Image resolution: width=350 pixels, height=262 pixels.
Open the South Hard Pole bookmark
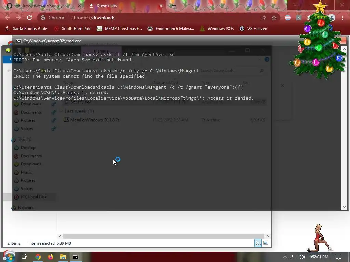point(73,29)
